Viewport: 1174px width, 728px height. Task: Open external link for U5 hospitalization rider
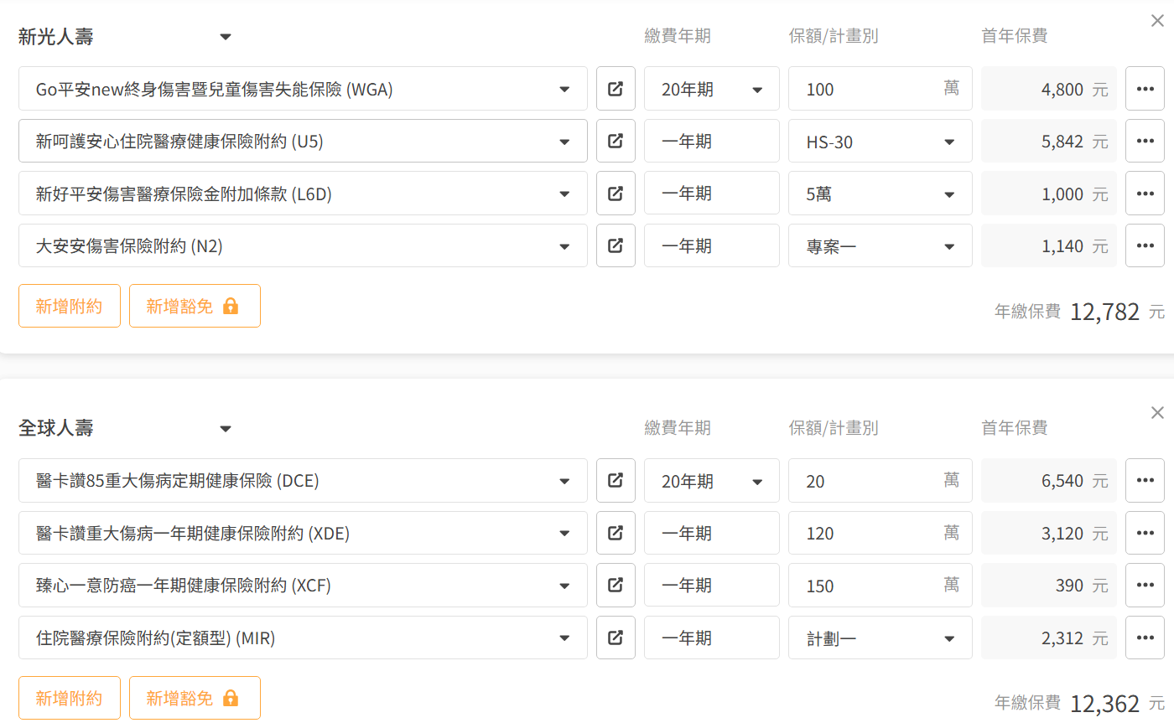click(x=616, y=141)
